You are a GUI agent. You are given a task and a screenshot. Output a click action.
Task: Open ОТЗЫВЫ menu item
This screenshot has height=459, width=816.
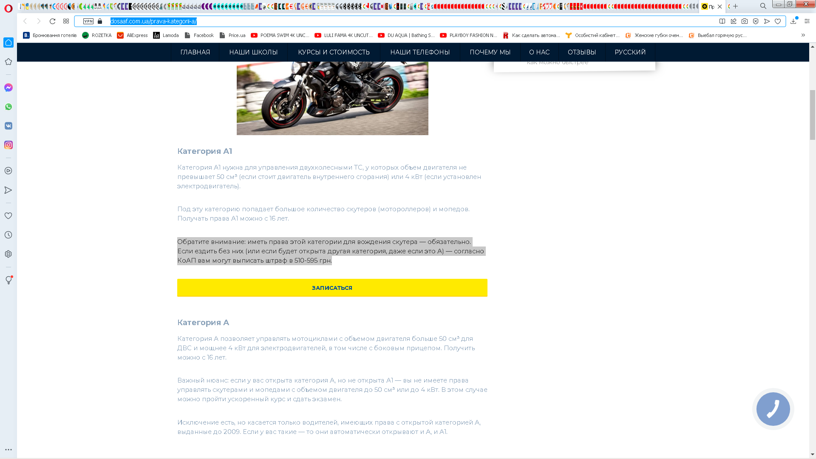click(x=582, y=52)
